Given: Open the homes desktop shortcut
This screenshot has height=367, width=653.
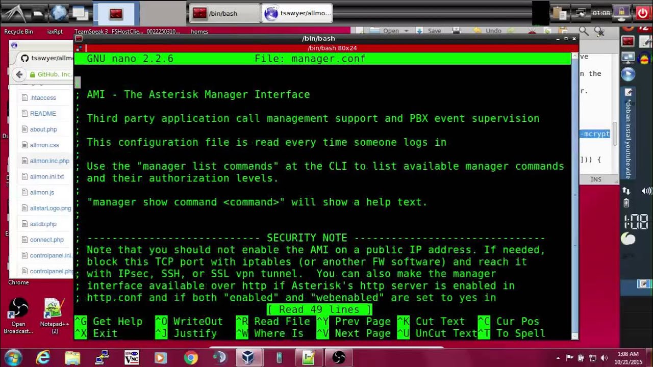Looking at the screenshot, I should [199, 32].
